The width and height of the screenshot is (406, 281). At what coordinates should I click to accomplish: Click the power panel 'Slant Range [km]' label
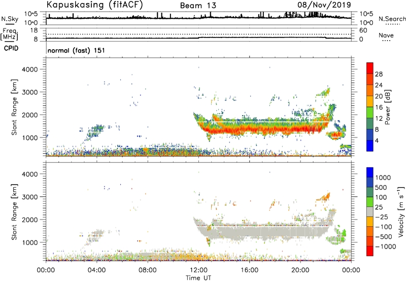[x=14, y=107]
